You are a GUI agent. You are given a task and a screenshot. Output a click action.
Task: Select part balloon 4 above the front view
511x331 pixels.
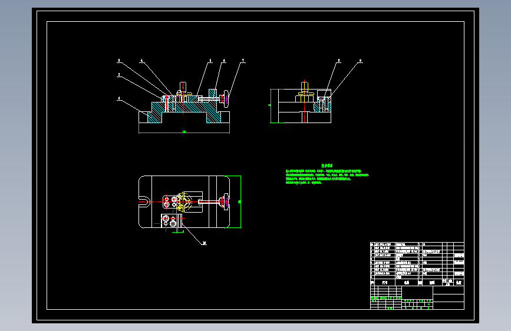(x=141, y=61)
